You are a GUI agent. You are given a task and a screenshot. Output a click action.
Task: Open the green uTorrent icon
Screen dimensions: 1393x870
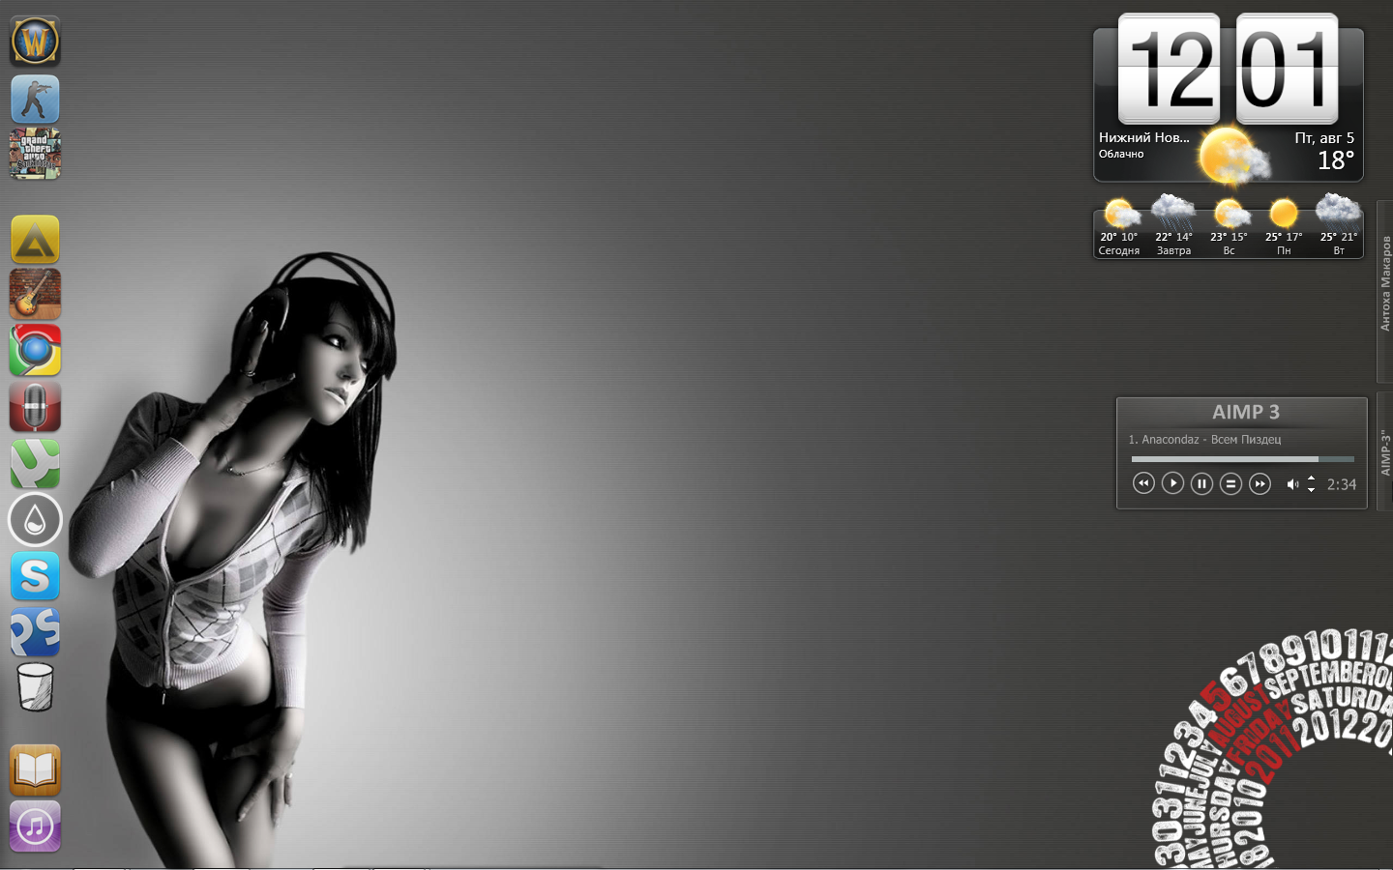pyautogui.click(x=35, y=463)
